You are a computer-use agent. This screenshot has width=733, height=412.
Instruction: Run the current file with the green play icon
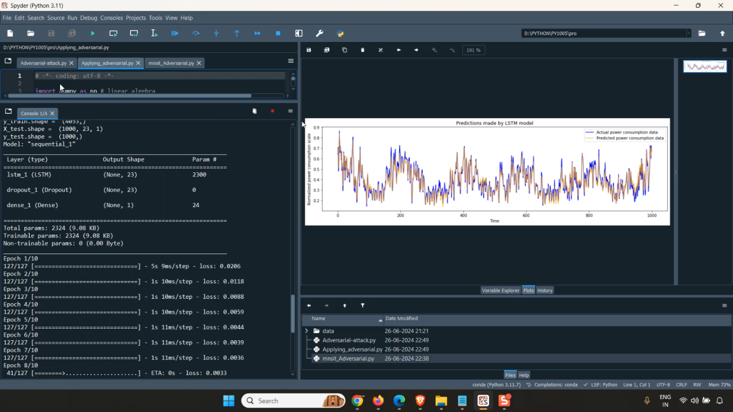coord(93,33)
